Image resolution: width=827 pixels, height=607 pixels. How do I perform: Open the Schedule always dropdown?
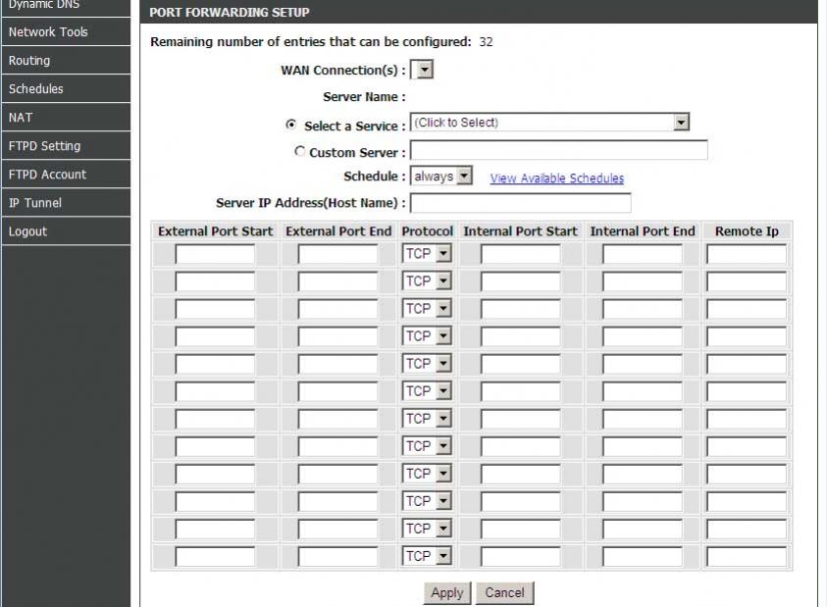[x=440, y=177]
